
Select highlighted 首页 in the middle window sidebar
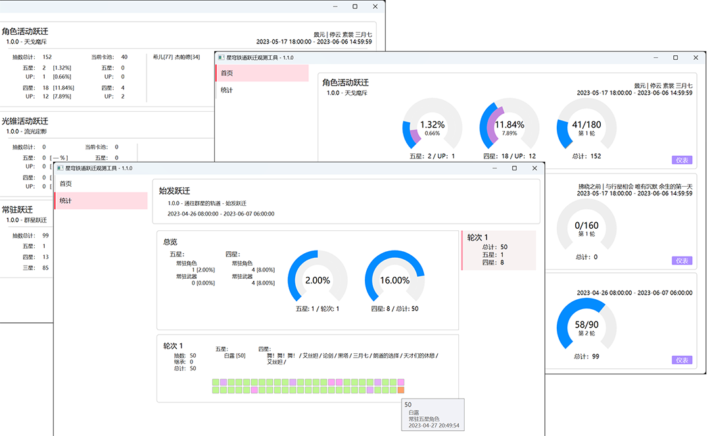(262, 73)
